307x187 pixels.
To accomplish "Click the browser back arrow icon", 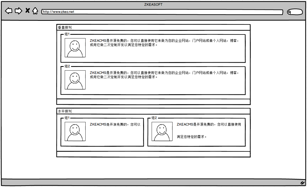I will tap(9, 11).
